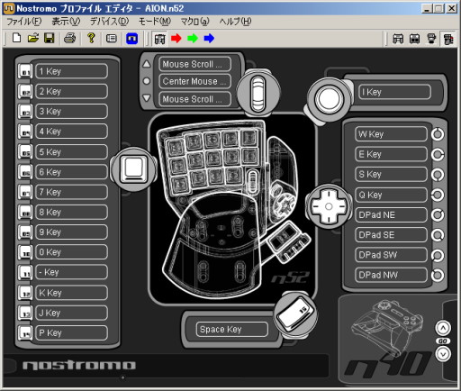This screenshot has width=461, height=391.
Task: Click the third device icon on right toolbar
Action: (x=431, y=39)
